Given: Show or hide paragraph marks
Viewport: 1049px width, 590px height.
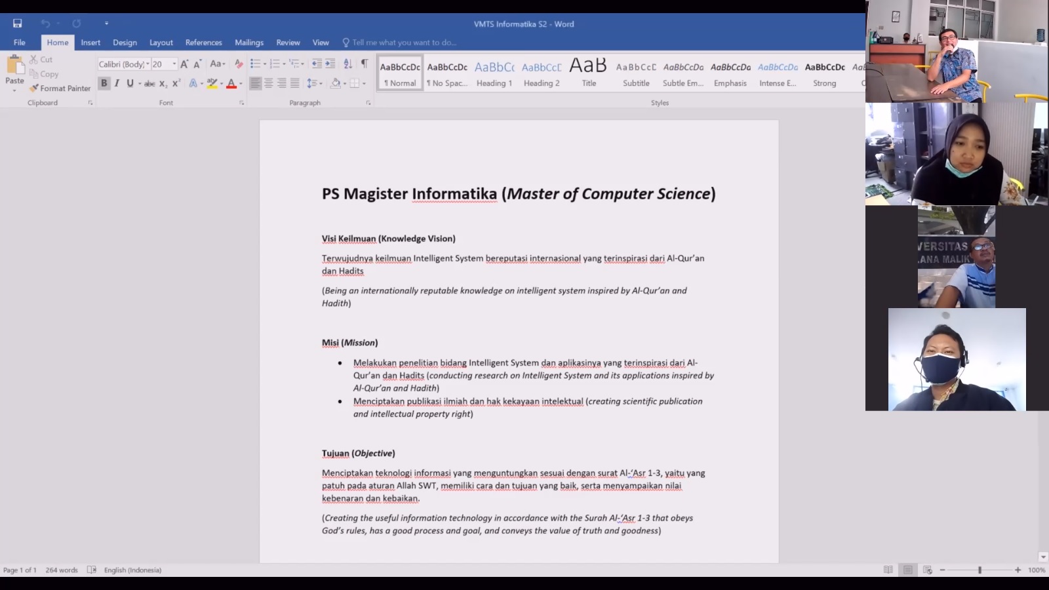Looking at the screenshot, I should click(365, 64).
